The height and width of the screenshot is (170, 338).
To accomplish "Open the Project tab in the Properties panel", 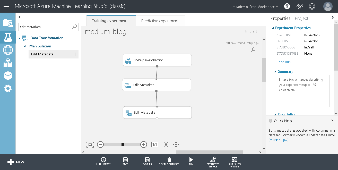I will coord(301,18).
